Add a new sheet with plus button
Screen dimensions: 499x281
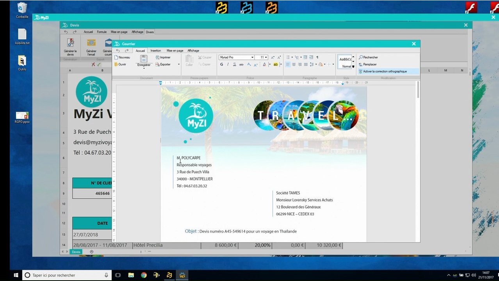pyautogui.click(x=92, y=252)
